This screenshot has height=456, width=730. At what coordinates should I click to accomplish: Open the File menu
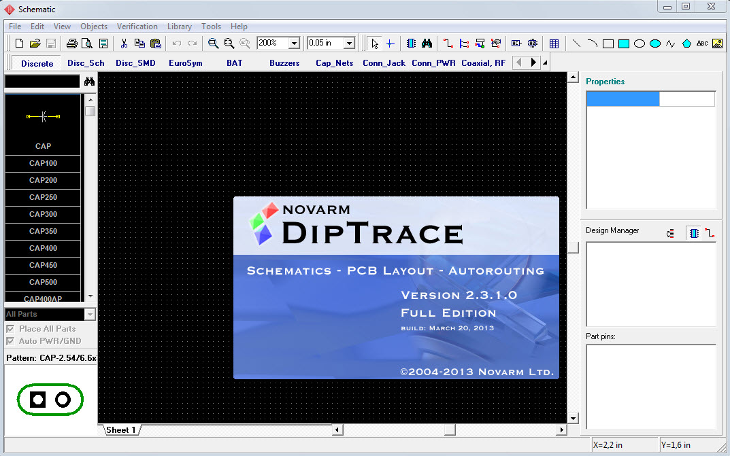15,27
